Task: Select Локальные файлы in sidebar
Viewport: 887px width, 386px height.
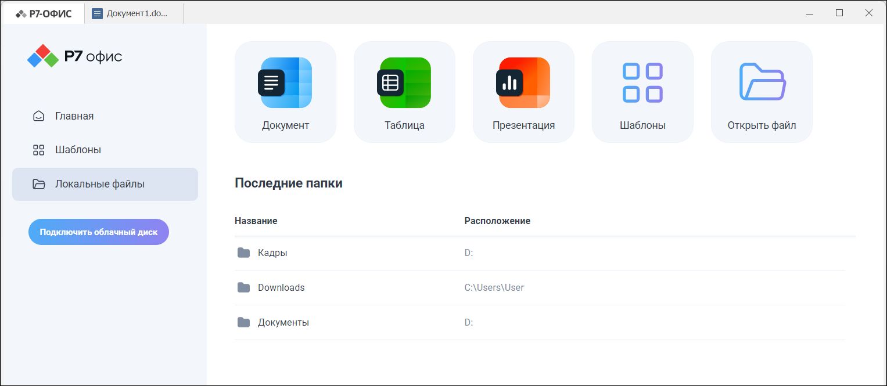Action: tap(105, 184)
